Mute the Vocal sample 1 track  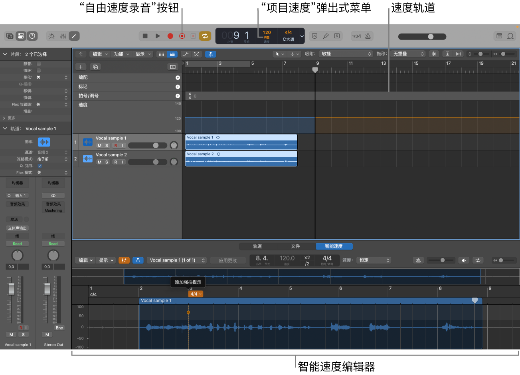(x=99, y=145)
